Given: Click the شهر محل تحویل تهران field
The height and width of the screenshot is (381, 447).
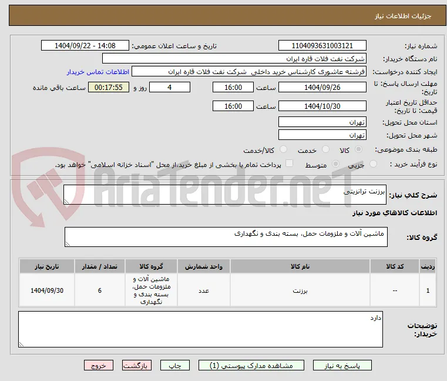Looking at the screenshot, I should pyautogui.click(x=322, y=135).
